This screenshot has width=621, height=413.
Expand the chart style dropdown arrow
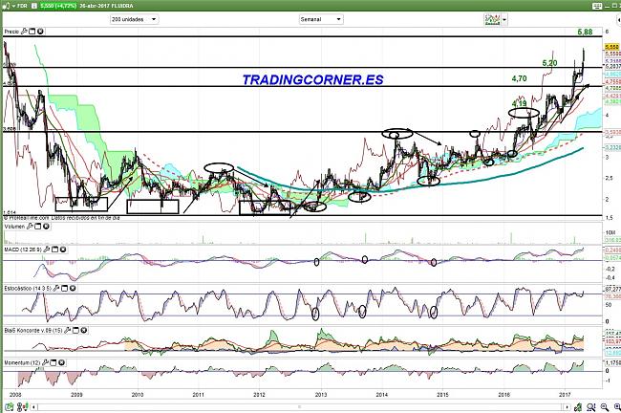point(504,19)
